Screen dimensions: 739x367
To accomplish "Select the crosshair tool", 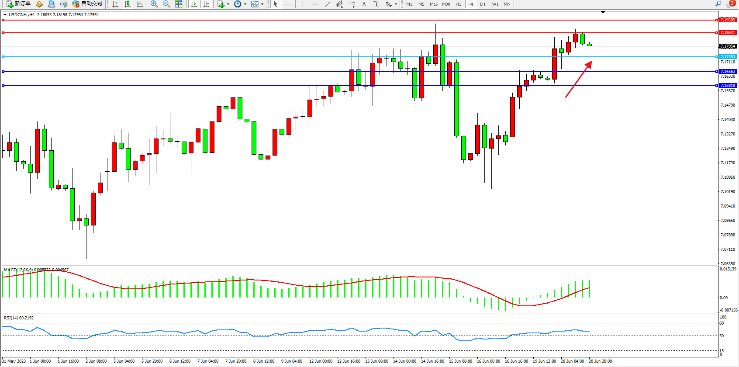I will tap(288, 4).
